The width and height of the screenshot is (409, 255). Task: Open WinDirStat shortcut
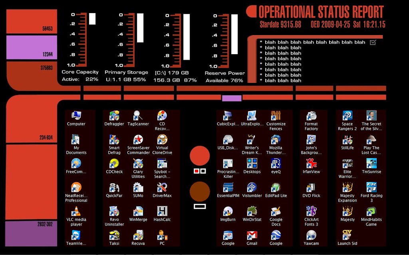click(x=252, y=212)
